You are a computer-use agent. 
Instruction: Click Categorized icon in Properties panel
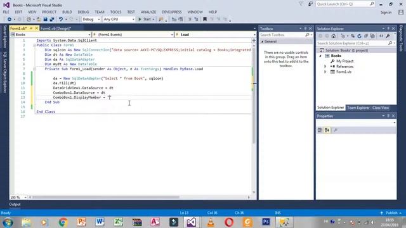(320, 130)
